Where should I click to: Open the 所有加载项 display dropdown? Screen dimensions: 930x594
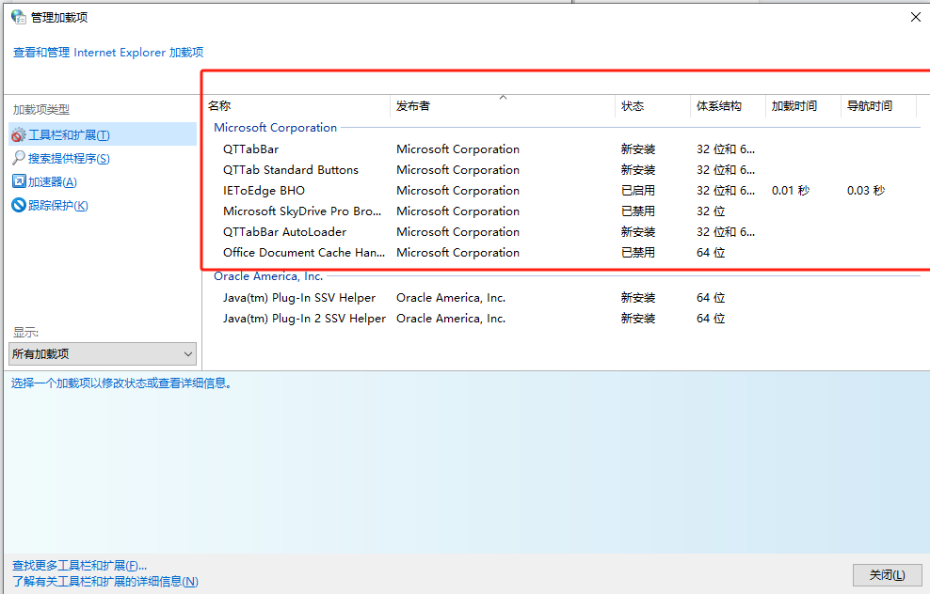click(102, 353)
